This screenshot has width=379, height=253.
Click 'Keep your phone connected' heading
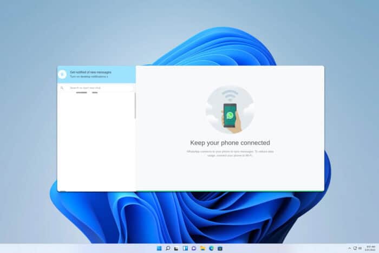click(x=230, y=142)
